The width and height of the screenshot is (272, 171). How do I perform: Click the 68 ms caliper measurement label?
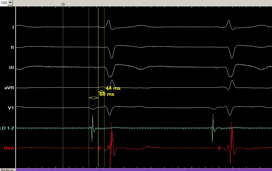(x=107, y=94)
